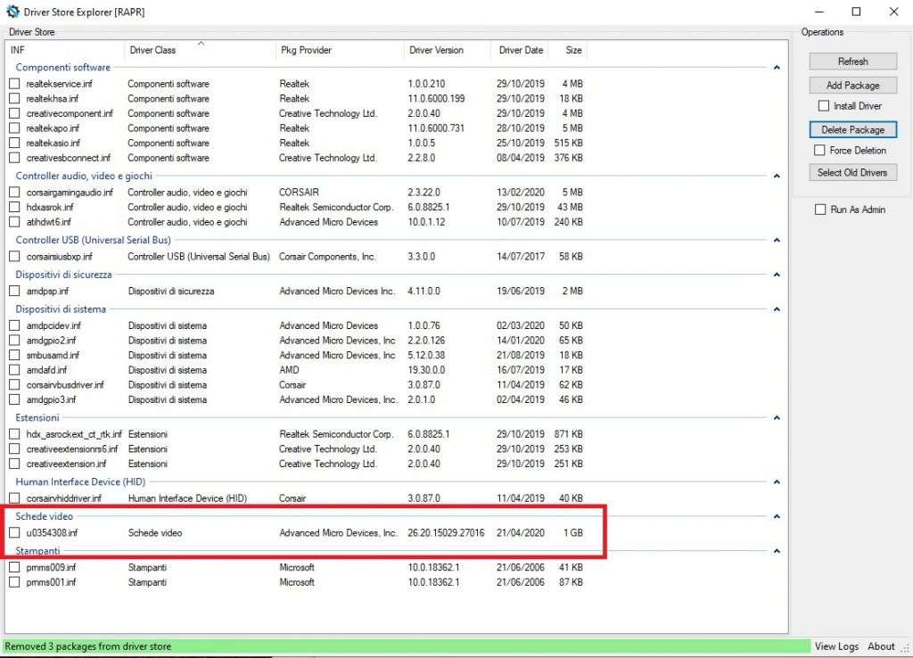Select the hdxasrok.inf row name
The width and height of the screenshot is (913, 658).
tap(50, 208)
